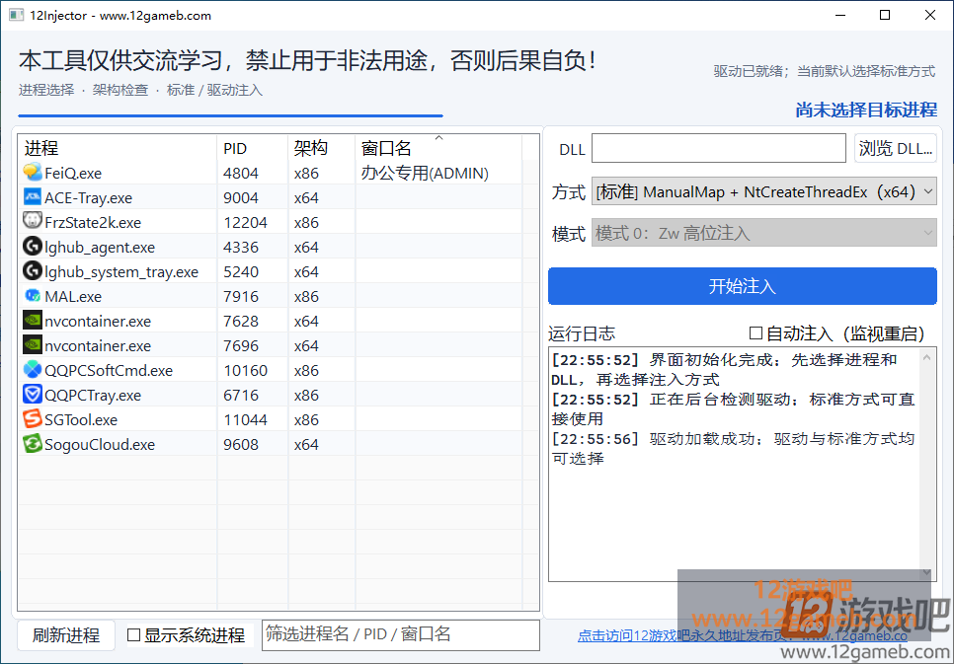Select the SGTool.exe process name

click(x=81, y=419)
